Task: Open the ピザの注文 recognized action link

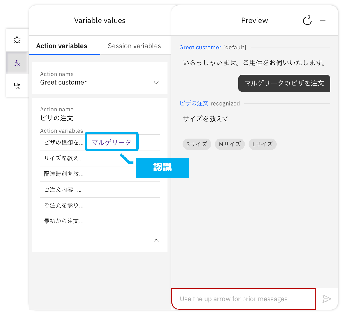Action: pyautogui.click(x=194, y=103)
